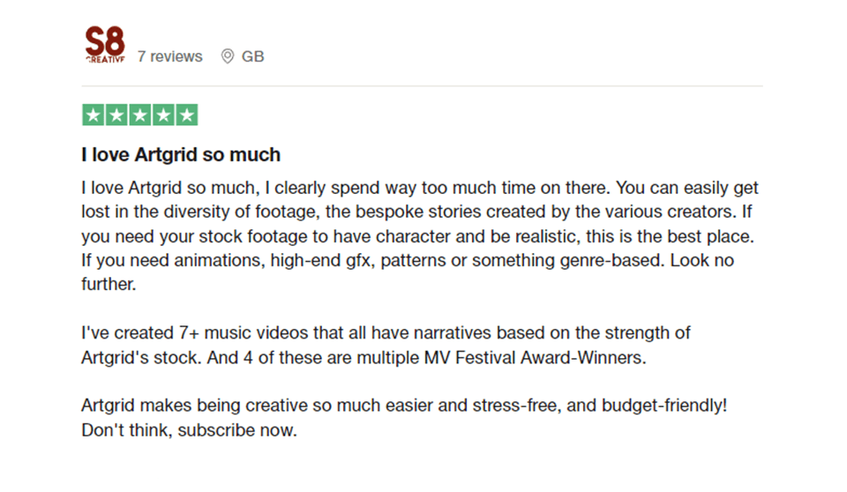Select the fifth green rating star

(186, 115)
